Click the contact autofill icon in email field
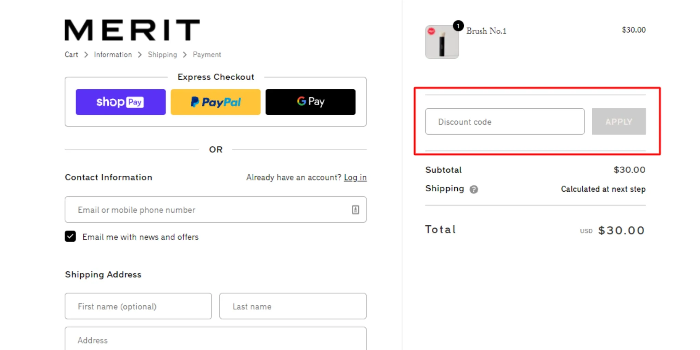 355,210
